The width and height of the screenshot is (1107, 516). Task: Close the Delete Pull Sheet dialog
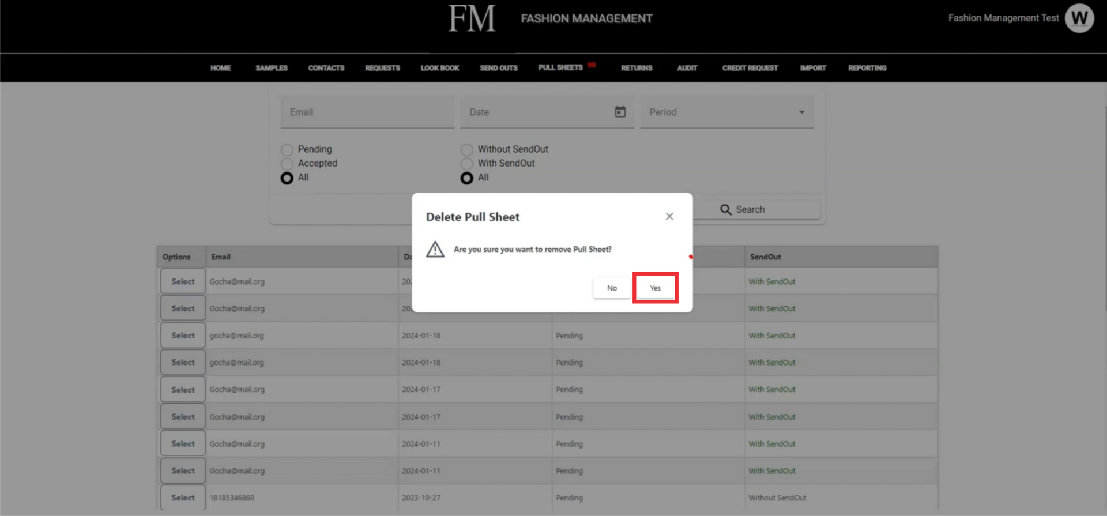click(669, 216)
